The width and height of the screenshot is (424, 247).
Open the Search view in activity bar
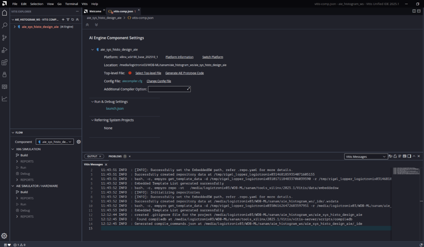(x=4, y=25)
